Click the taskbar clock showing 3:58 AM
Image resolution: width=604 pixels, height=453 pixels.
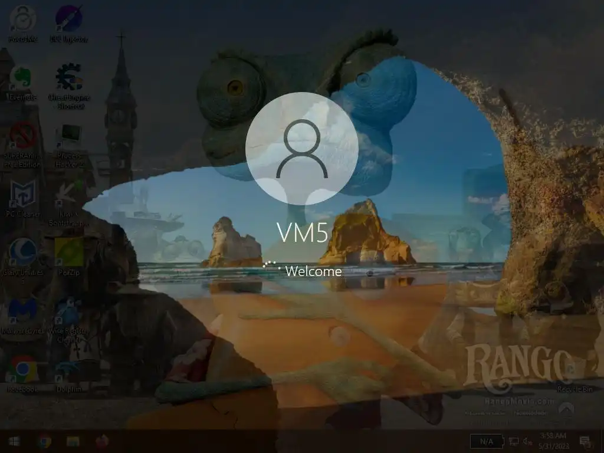coord(553,441)
